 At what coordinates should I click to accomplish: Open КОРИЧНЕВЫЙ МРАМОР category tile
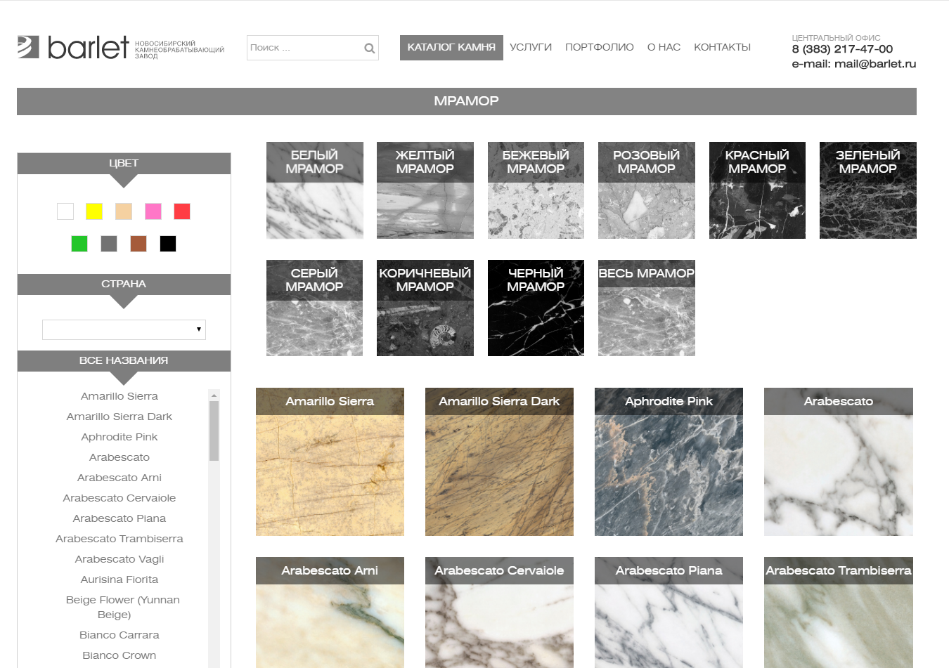(x=425, y=308)
